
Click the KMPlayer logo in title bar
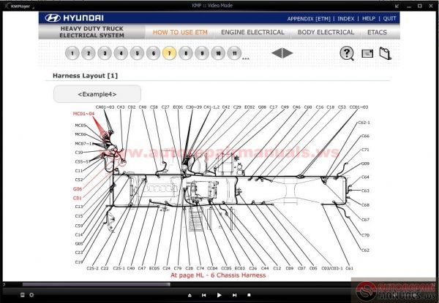(x=18, y=6)
